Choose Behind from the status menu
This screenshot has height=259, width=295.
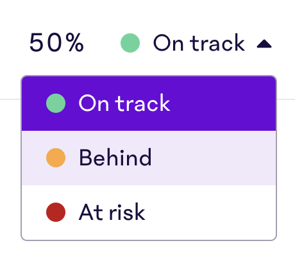pos(149,158)
